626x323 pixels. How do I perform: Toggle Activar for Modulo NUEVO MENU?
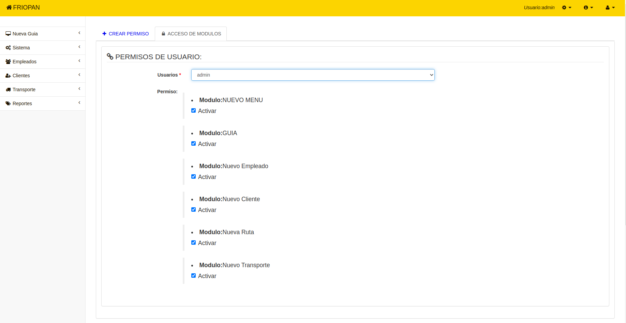tap(193, 111)
